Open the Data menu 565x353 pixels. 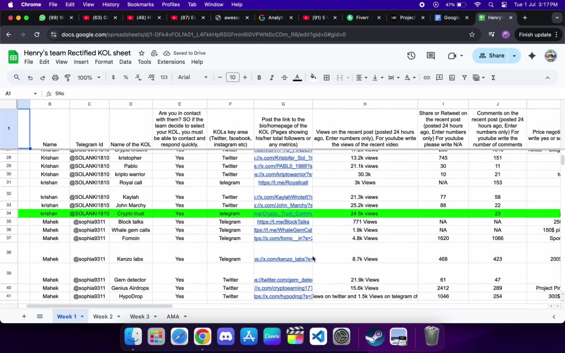click(x=125, y=62)
